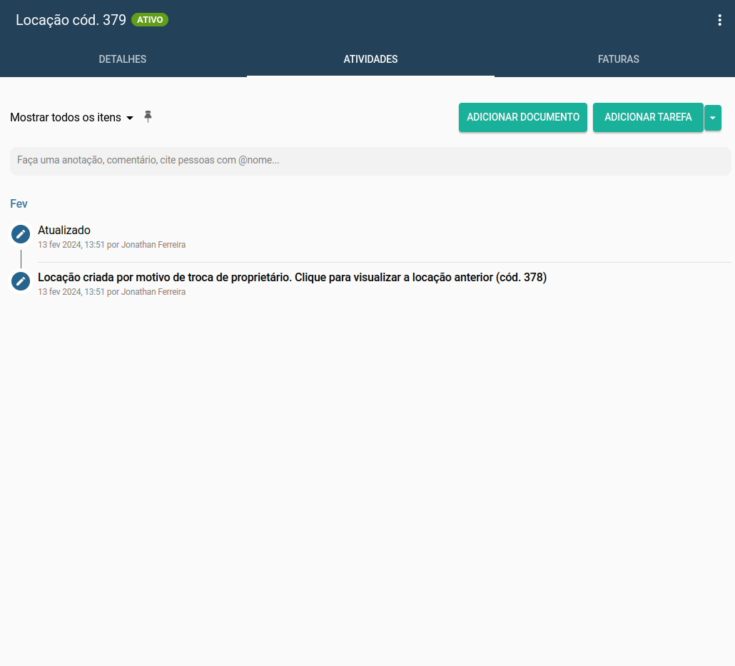Click the timestamp under Atualizado
This screenshot has width=735, height=666.
[x=111, y=245]
